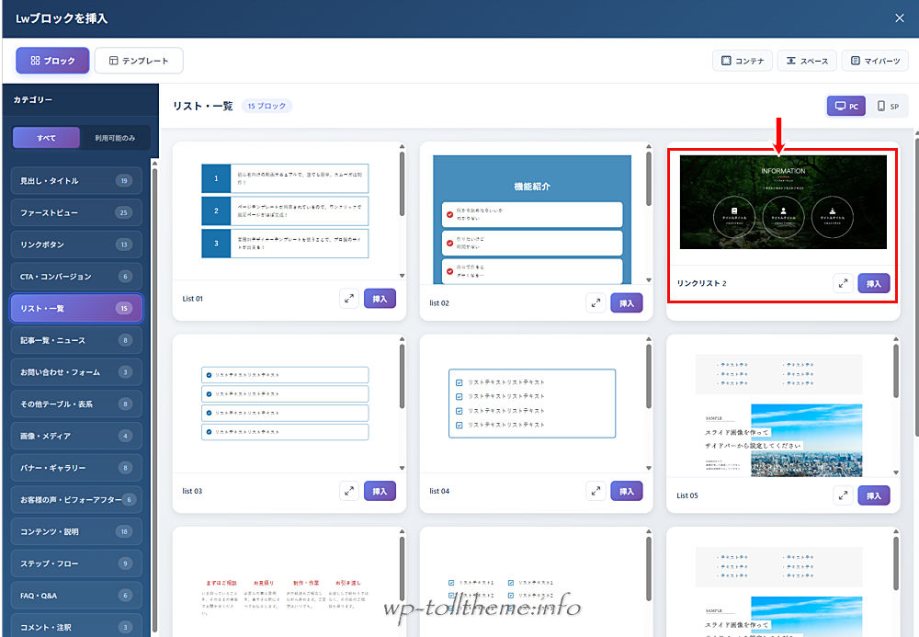Insert the list 03 block
Image resolution: width=919 pixels, height=637 pixels.
point(380,491)
